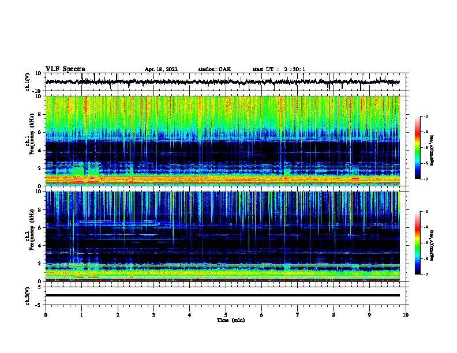The image size is (457, 353).
Task: Click the time axis tick label "7"
Action: point(298,314)
